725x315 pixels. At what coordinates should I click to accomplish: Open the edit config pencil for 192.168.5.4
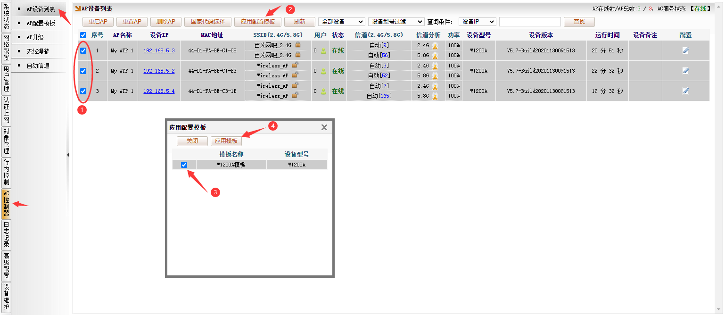click(x=685, y=91)
